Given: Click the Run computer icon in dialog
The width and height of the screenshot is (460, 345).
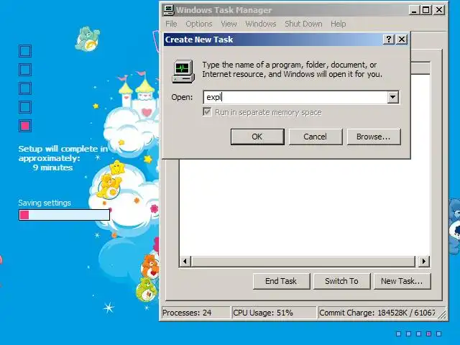Looking at the screenshot, I should coord(183,71).
